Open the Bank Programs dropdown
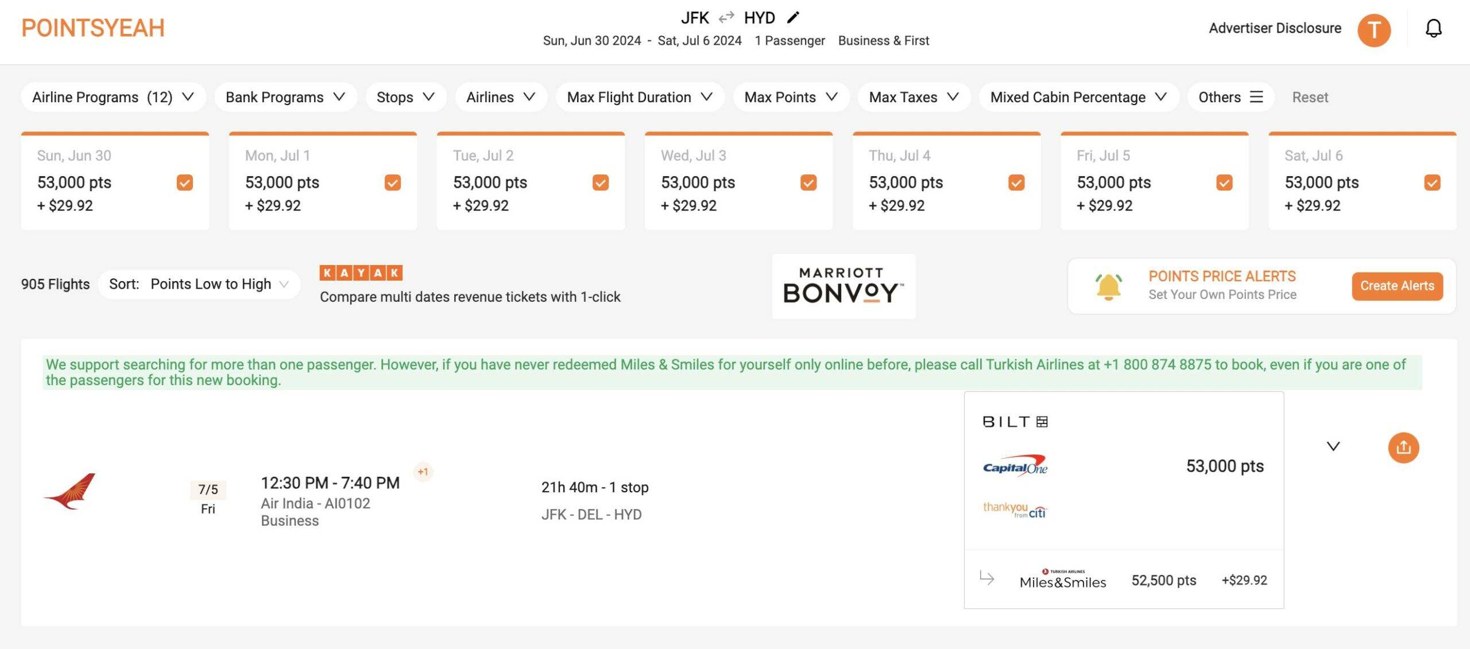Screen dimensions: 1470x649 (x=285, y=97)
